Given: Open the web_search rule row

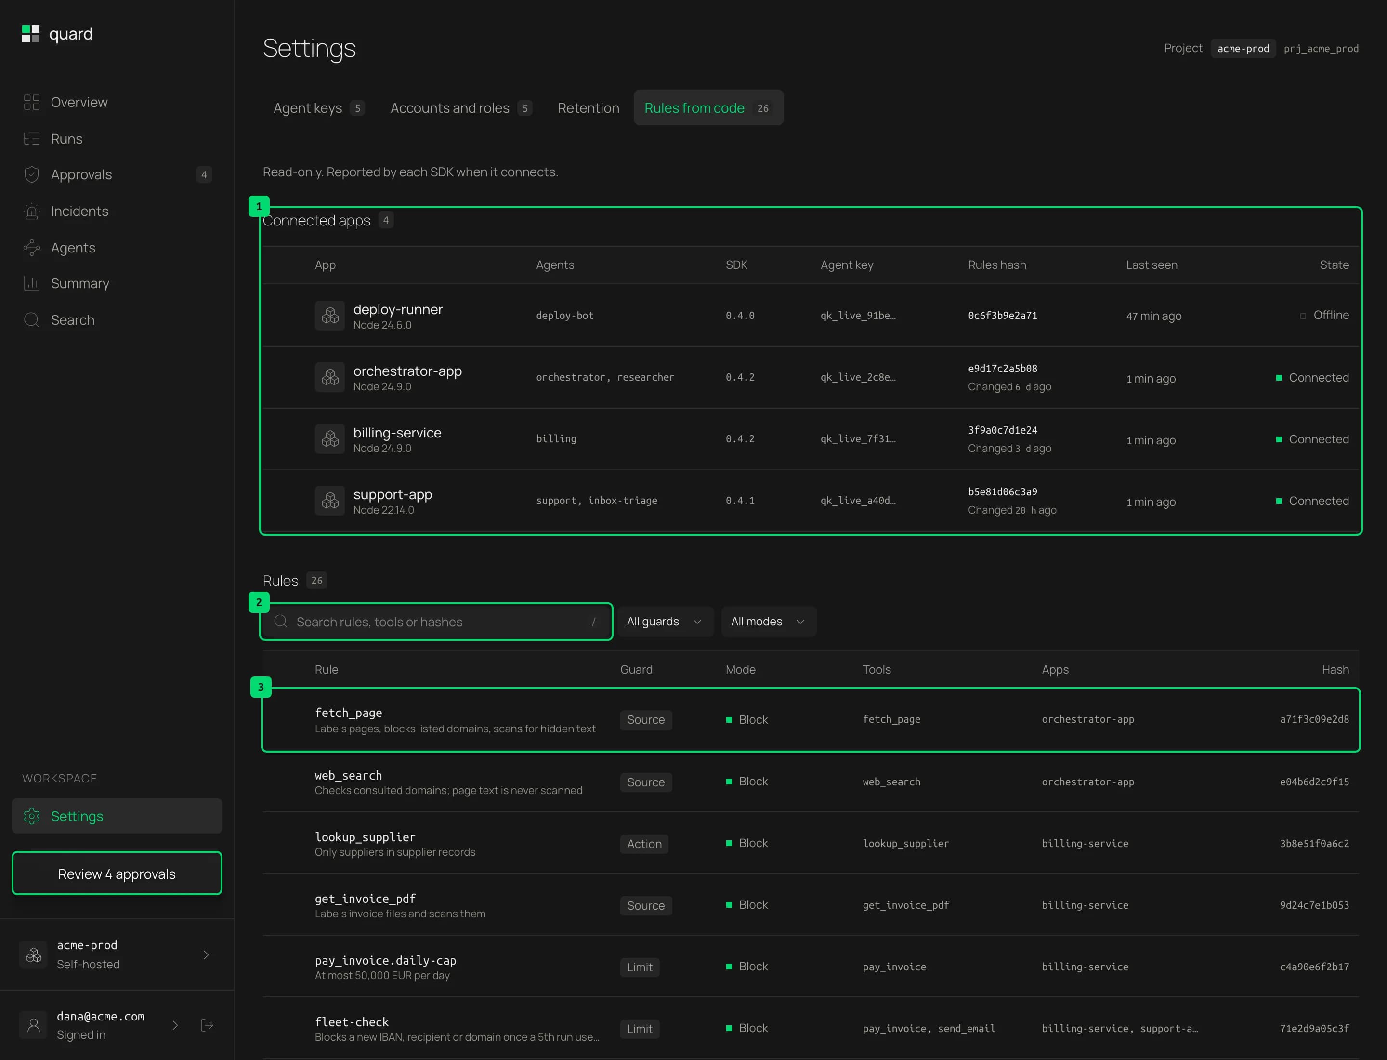Looking at the screenshot, I should coord(811,782).
